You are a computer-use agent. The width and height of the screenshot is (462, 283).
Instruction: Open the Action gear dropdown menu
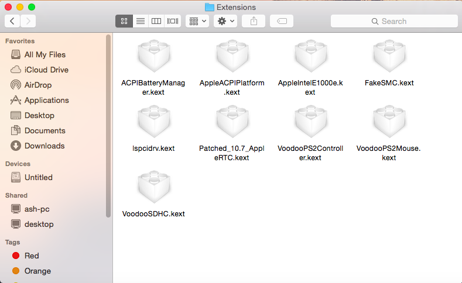(225, 21)
